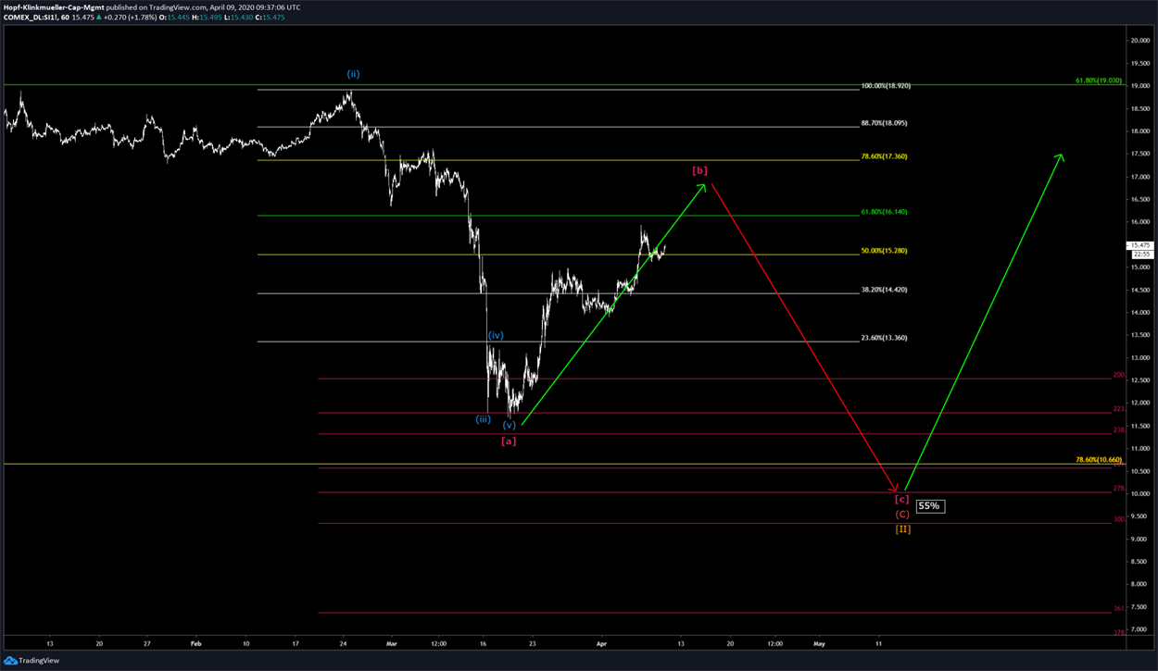
Task: Click the Feb label on time axis
Action: [195, 642]
